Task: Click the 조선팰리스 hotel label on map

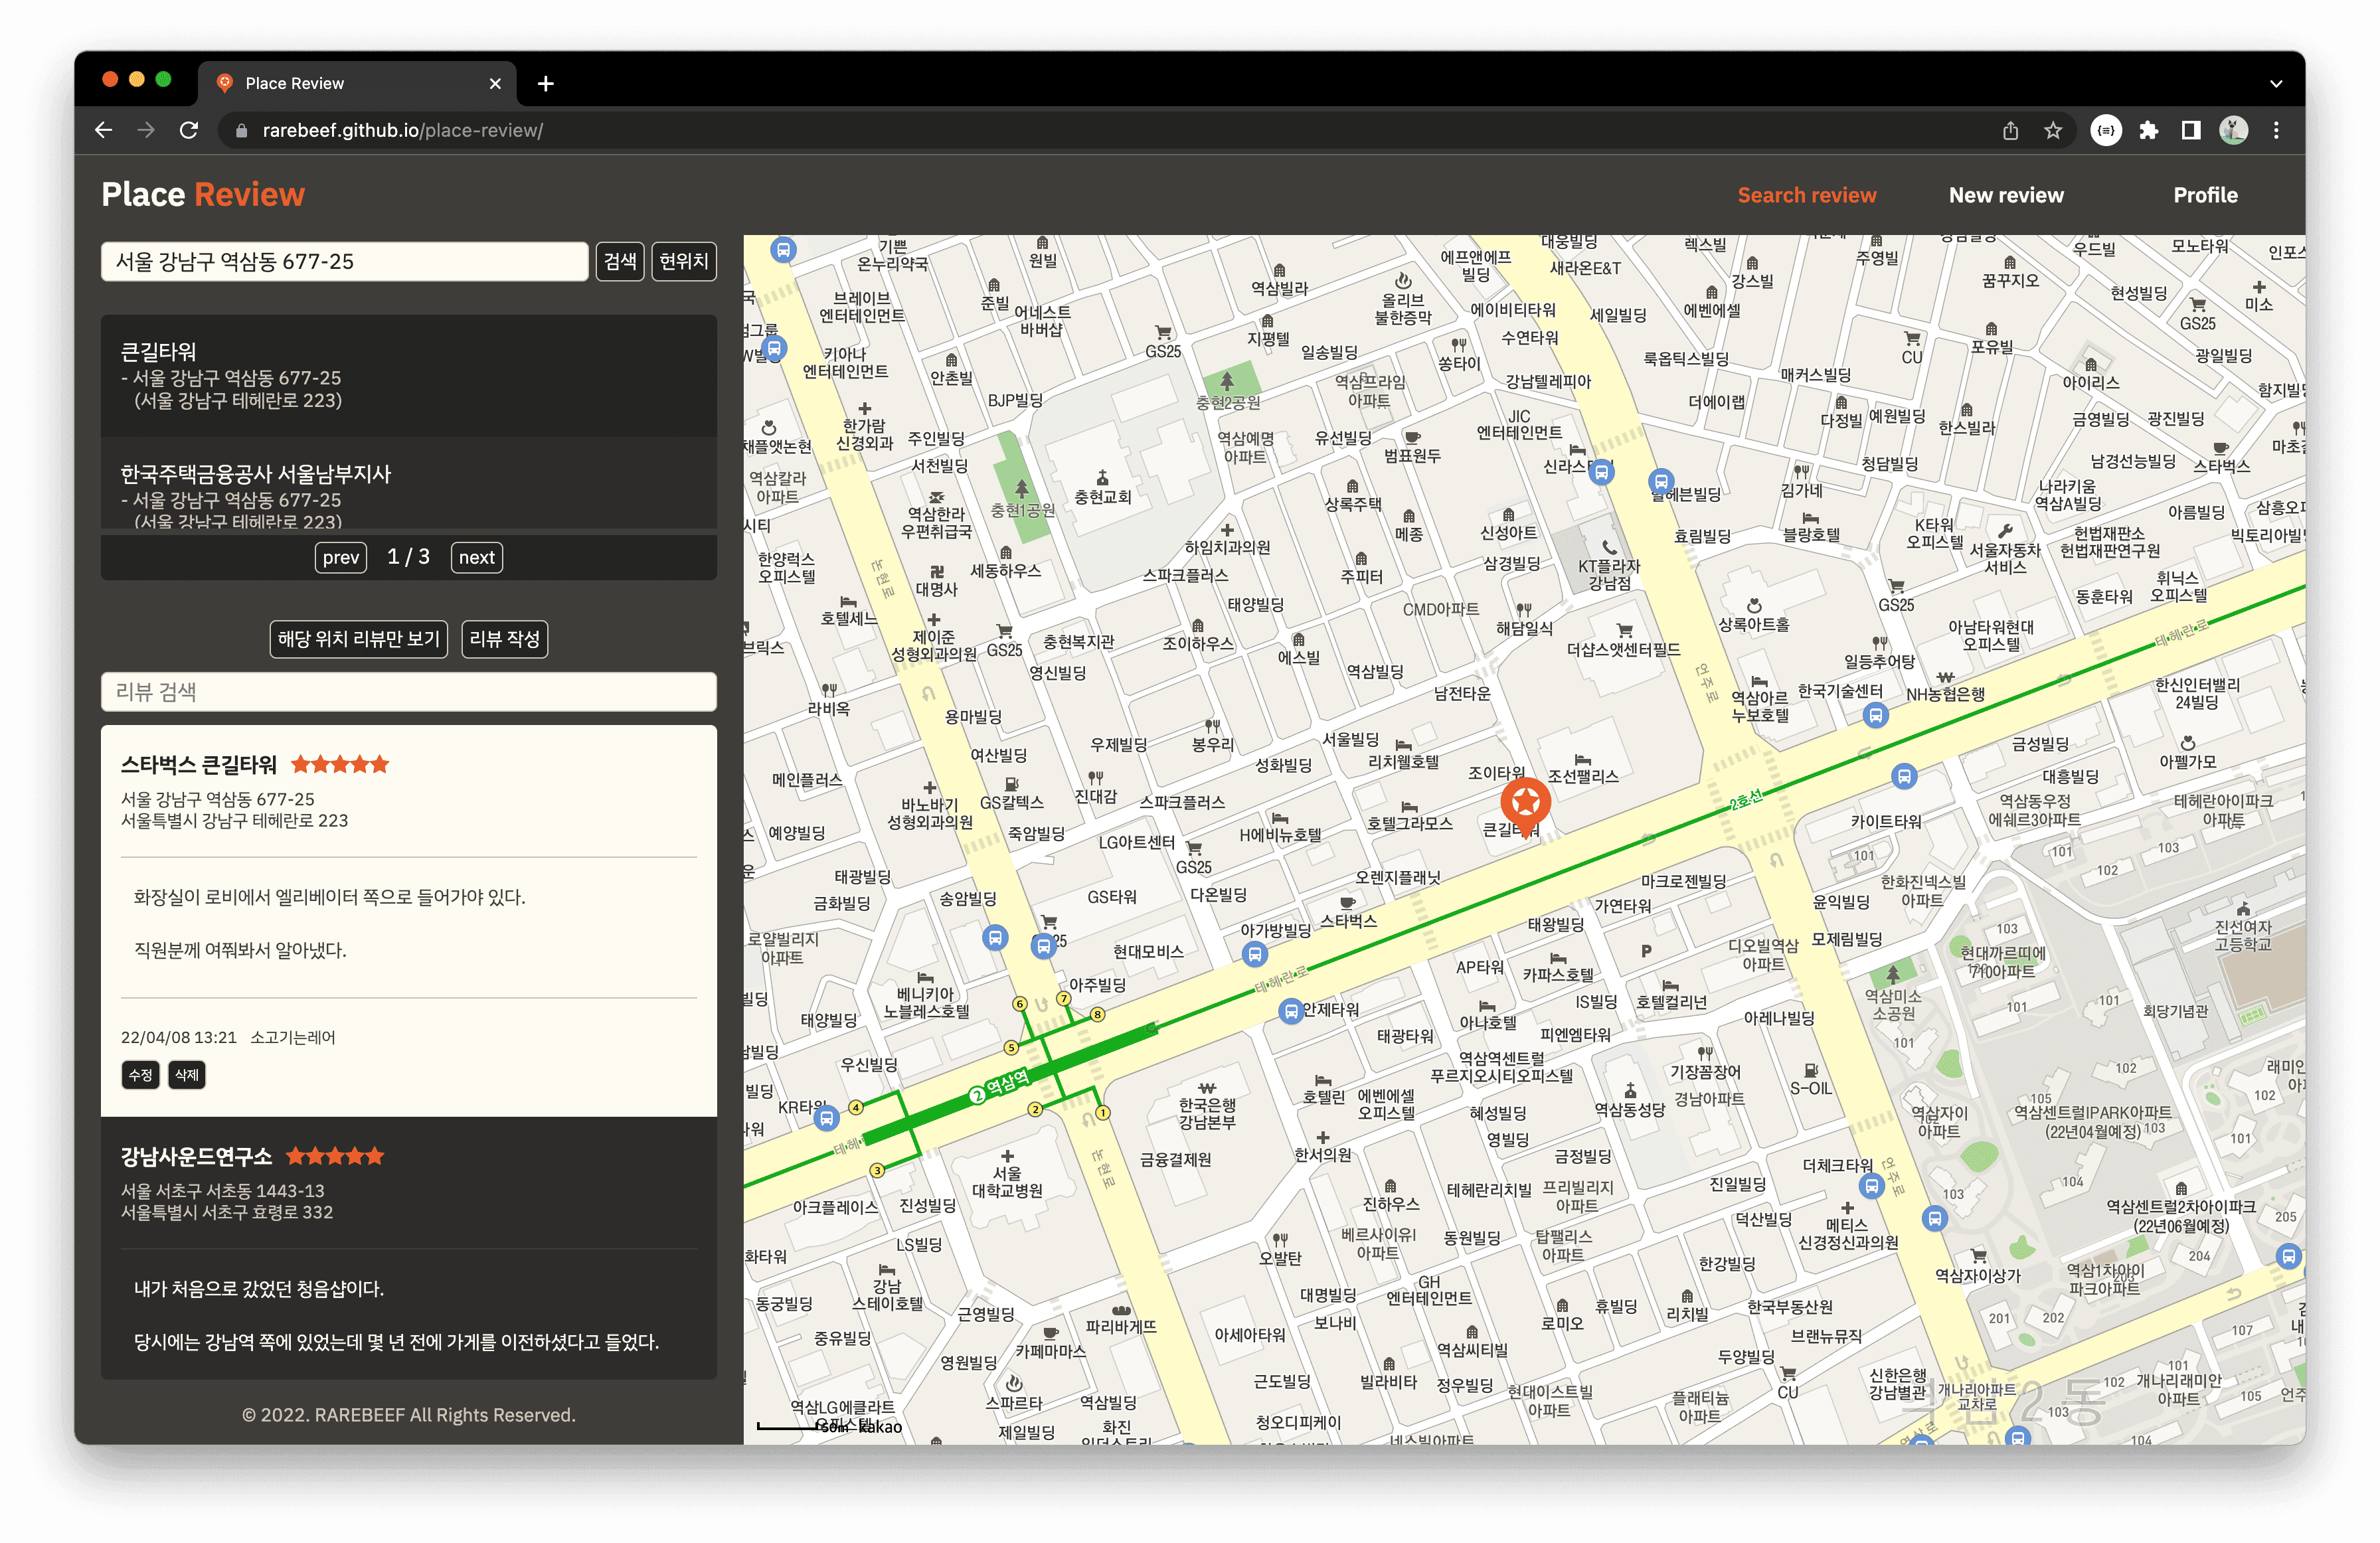Action: coord(1582,776)
